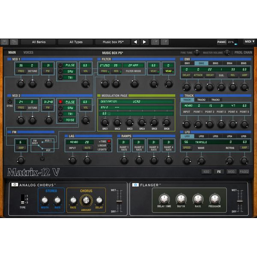
Task: Open the FX panel
Action: (x=219, y=172)
